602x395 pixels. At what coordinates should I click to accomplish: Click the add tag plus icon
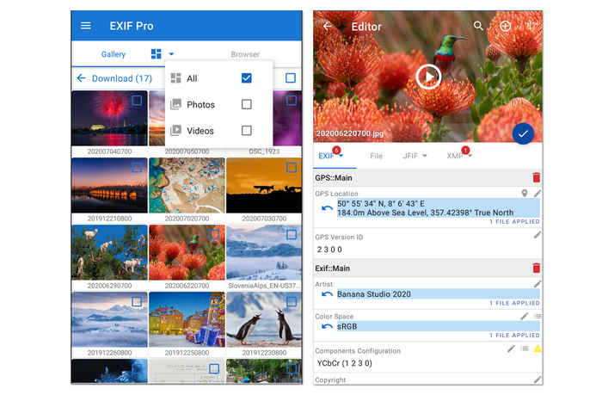pos(506,26)
